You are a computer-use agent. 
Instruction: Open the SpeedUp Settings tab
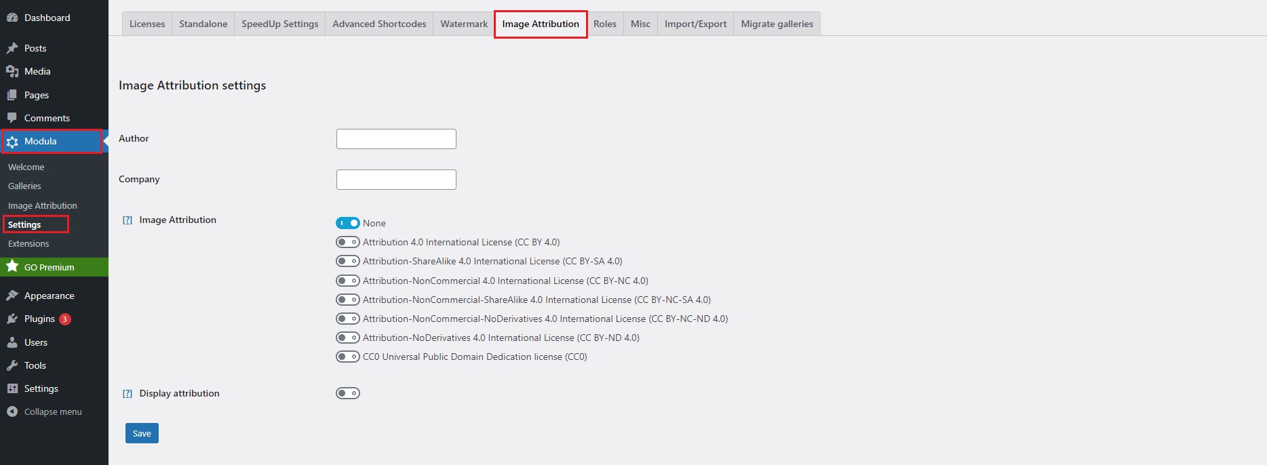(x=279, y=24)
